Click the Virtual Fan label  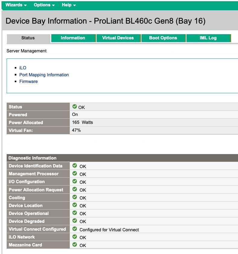pos(21,130)
